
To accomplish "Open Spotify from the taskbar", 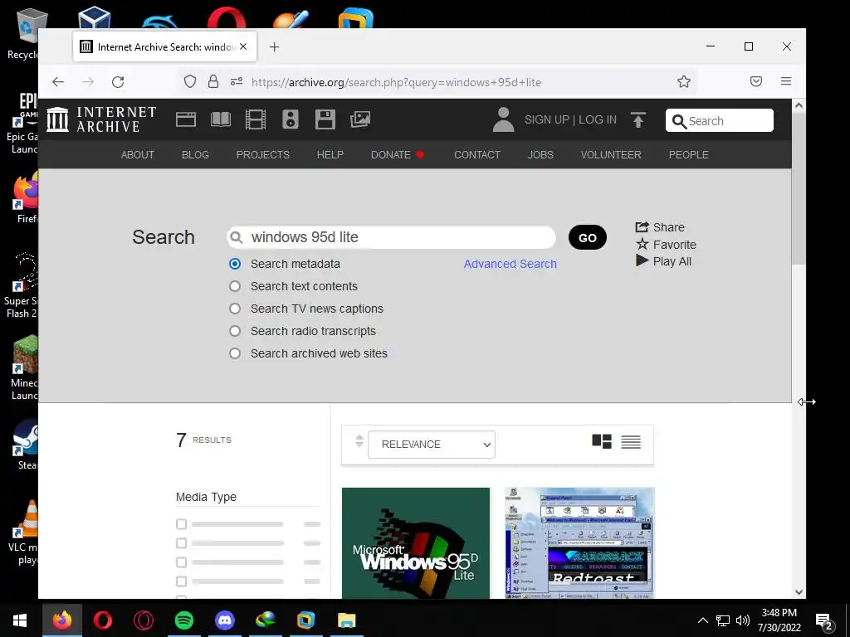I will [183, 620].
